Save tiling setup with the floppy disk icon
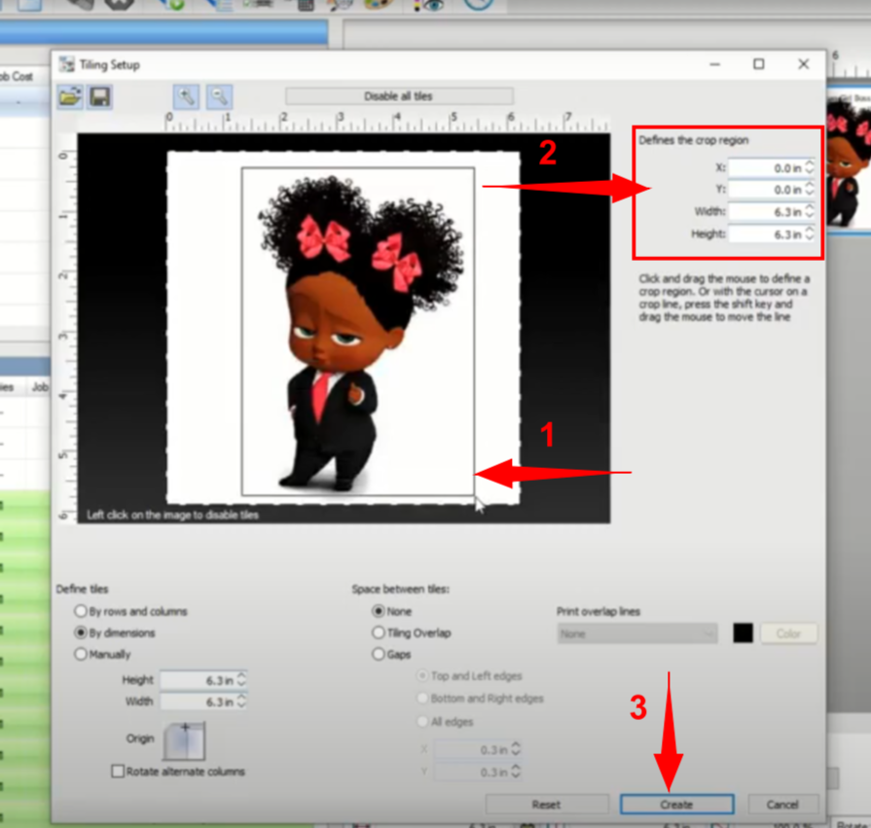This screenshot has height=828, width=871. coord(100,97)
